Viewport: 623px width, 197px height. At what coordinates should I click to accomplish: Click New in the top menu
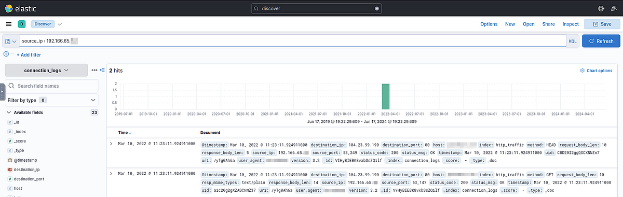click(x=510, y=24)
